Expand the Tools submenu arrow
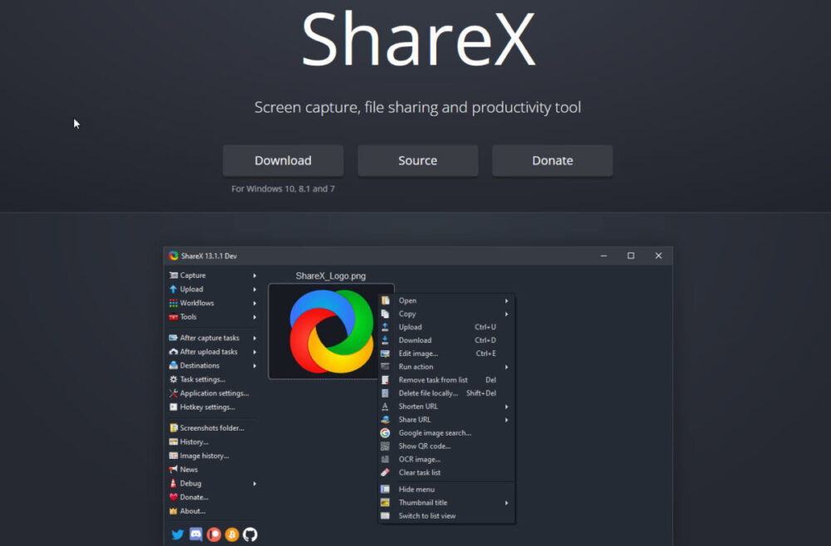The width and height of the screenshot is (831, 546). [255, 317]
